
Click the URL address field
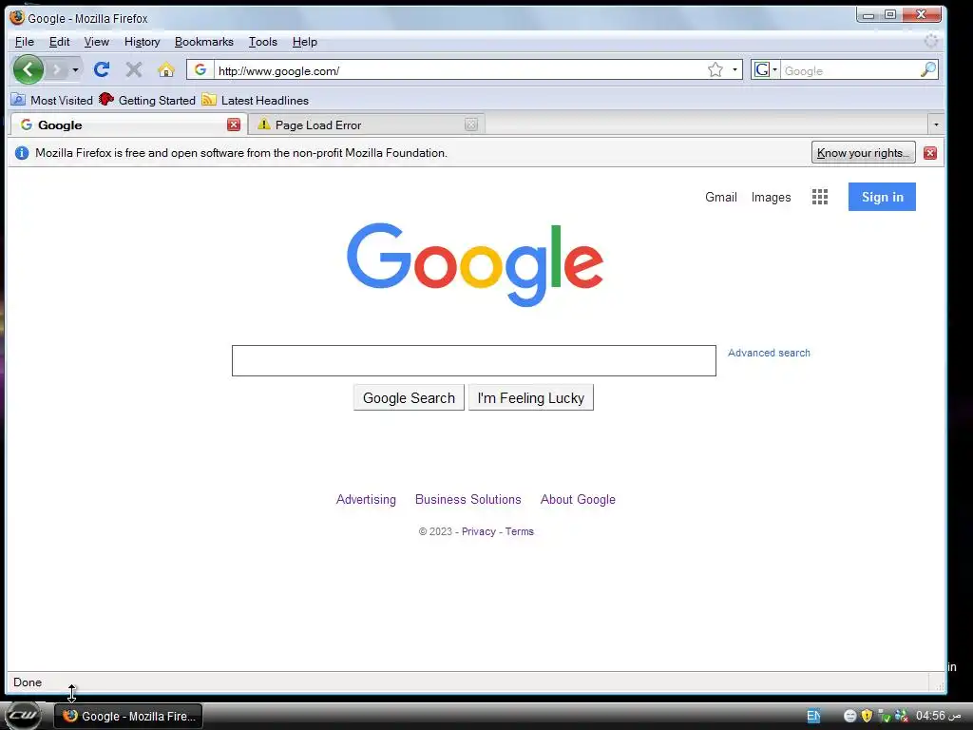click(x=459, y=70)
